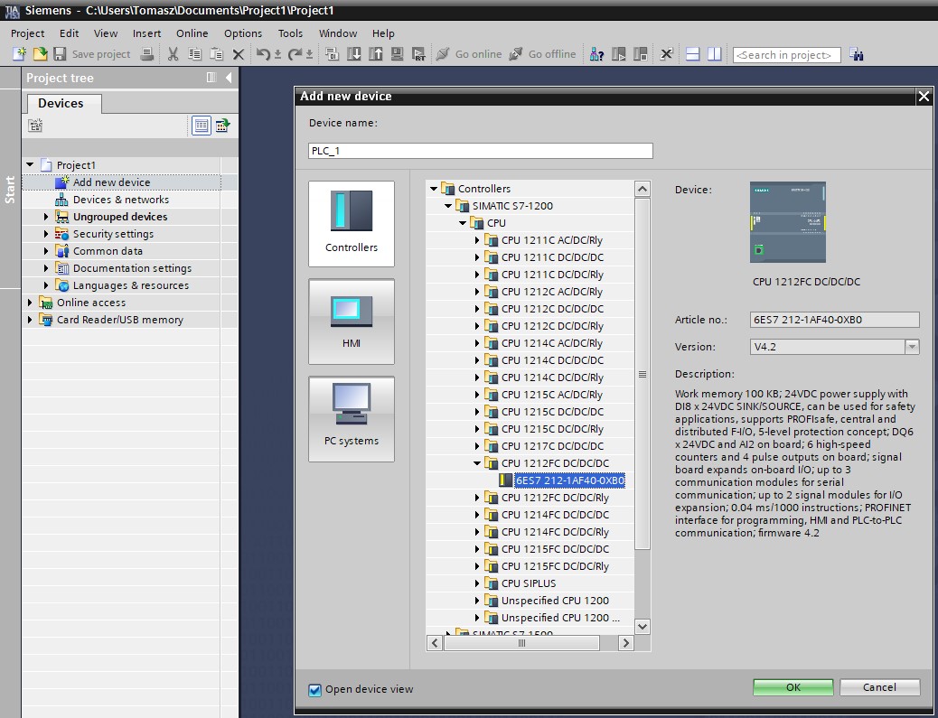Screen dimensions: 938x718
Task: Toggle the Open device view checkbox
Action: click(x=314, y=690)
